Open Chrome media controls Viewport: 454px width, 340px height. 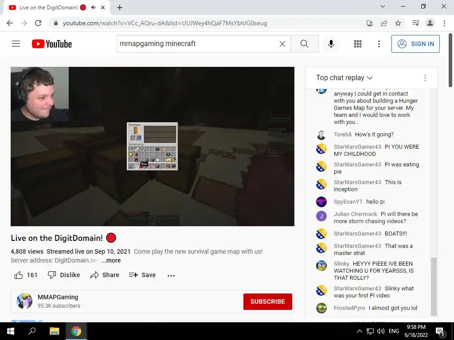pos(415,23)
